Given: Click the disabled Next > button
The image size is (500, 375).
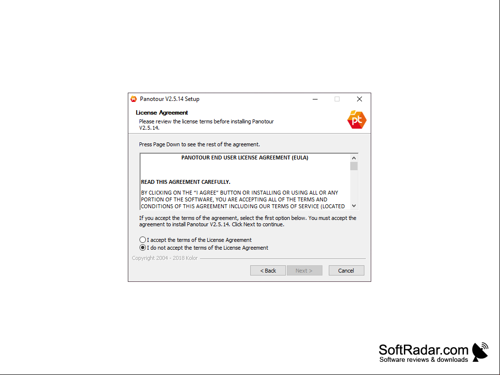Looking at the screenshot, I should coord(304,271).
